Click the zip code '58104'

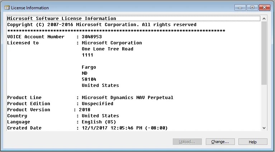(x=89, y=79)
